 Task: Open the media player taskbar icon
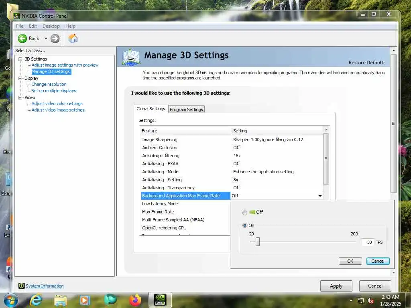coord(85,300)
